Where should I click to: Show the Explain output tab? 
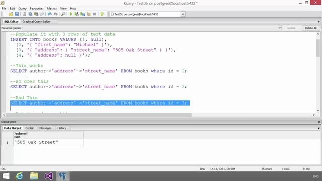pyautogui.click(x=30, y=128)
